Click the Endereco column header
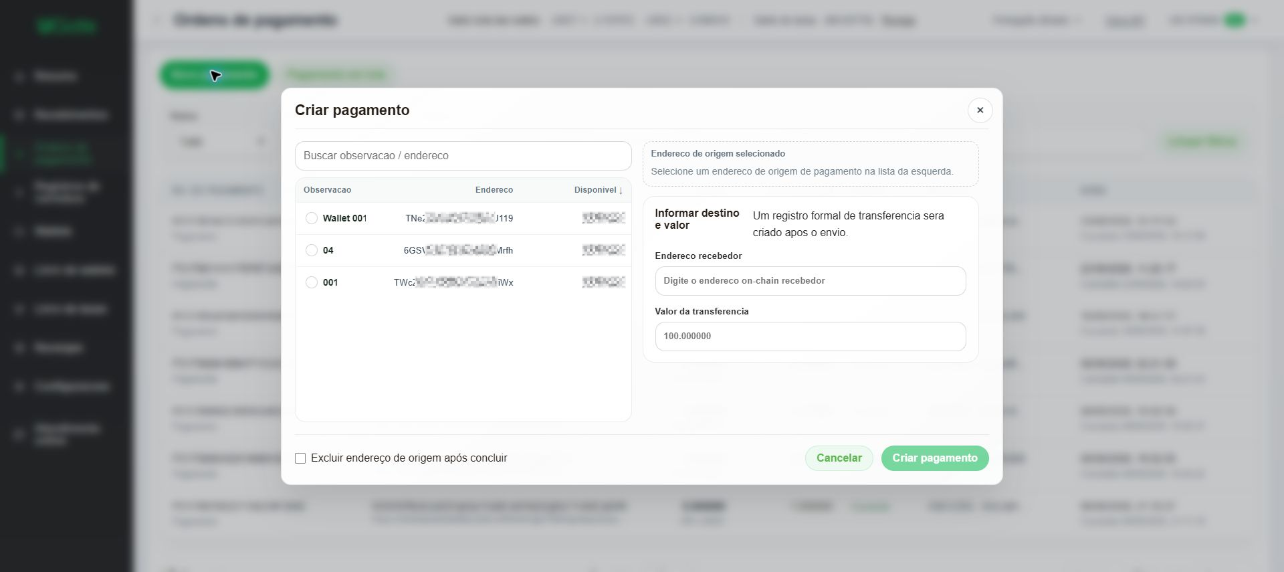The image size is (1284, 572). (x=494, y=190)
